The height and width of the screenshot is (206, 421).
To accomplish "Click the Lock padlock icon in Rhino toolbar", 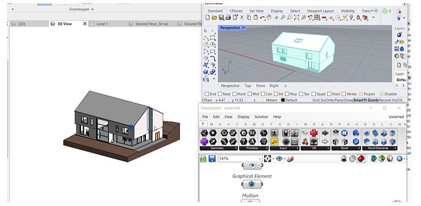I will pos(358,18).
